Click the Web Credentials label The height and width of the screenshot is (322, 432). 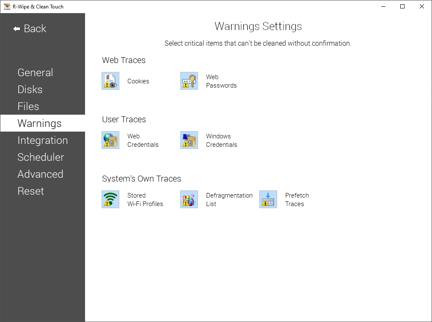[x=143, y=140]
